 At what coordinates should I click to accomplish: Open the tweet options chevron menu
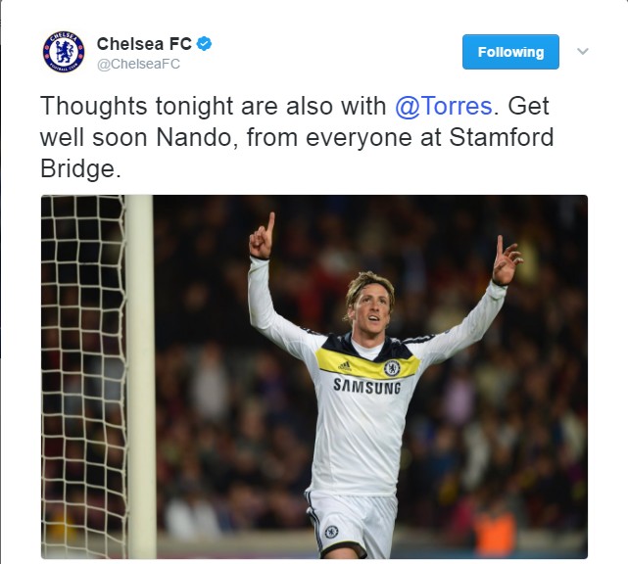(583, 51)
